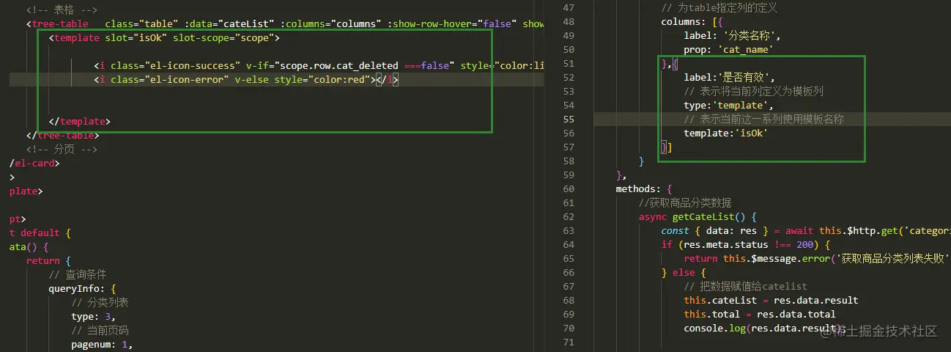Image resolution: width=951 pixels, height=352 pixels.
Task: Click the label:'是否有效' line
Action: click(730, 77)
